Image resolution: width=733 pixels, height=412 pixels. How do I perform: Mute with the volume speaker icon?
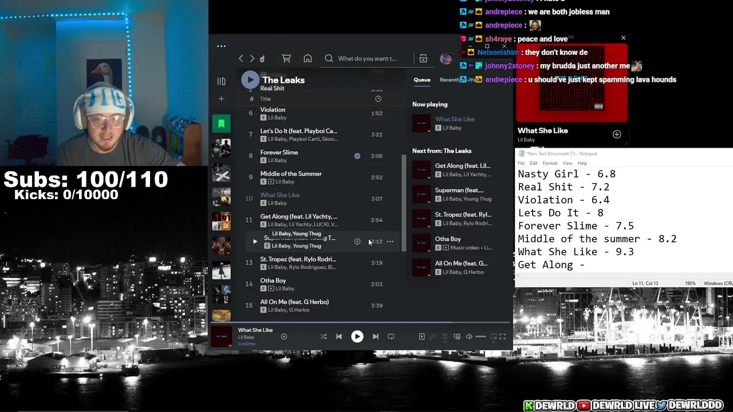click(469, 336)
